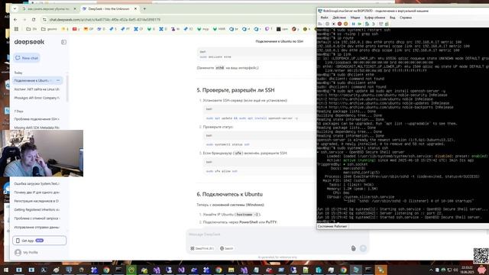
Task: Open the geomo bookmarks folder
Action: (x=49, y=29)
